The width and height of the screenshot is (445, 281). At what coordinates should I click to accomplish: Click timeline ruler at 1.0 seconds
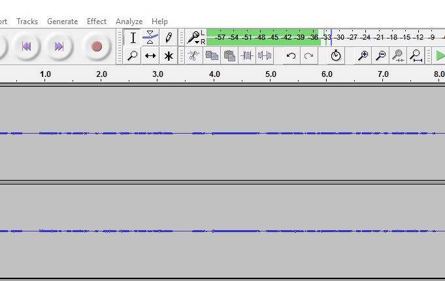coord(45,75)
